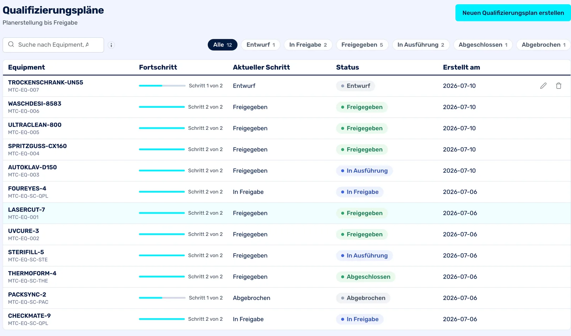Viewport: 571px width, 336px height.
Task: Click Abgebrochen status badge of PACKSYNC-2
Action: 363,298
